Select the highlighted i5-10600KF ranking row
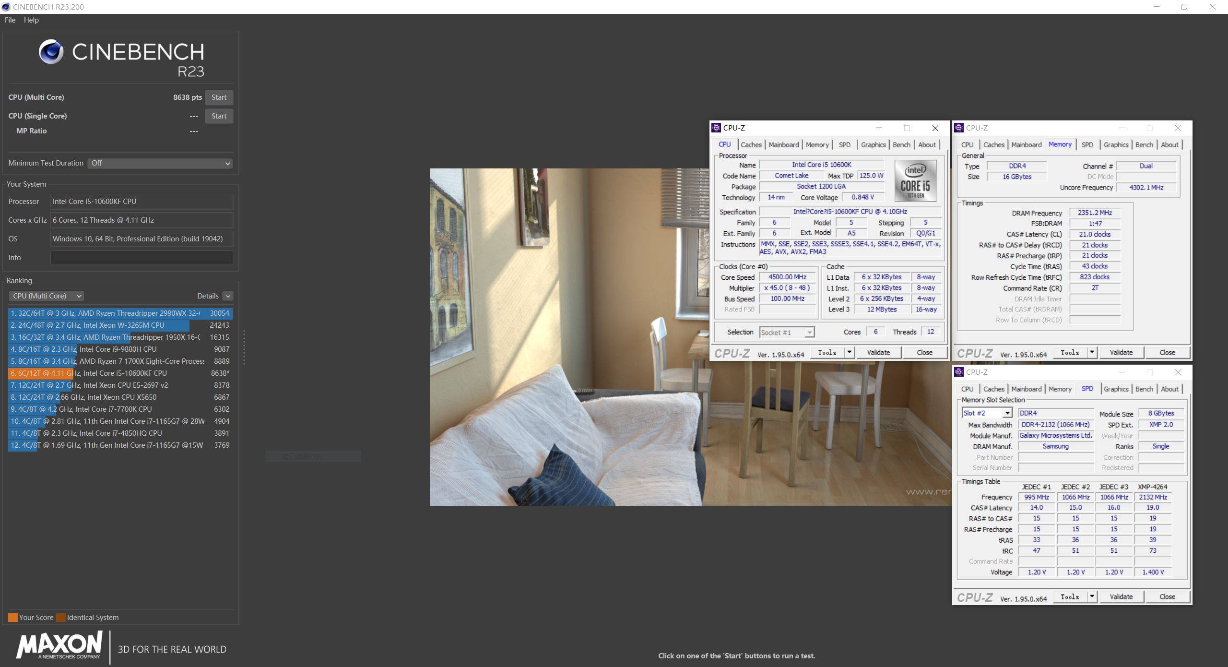This screenshot has width=1228, height=667. click(x=120, y=373)
